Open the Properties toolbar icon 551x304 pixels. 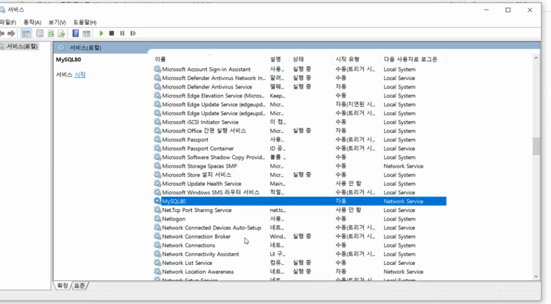coord(40,33)
